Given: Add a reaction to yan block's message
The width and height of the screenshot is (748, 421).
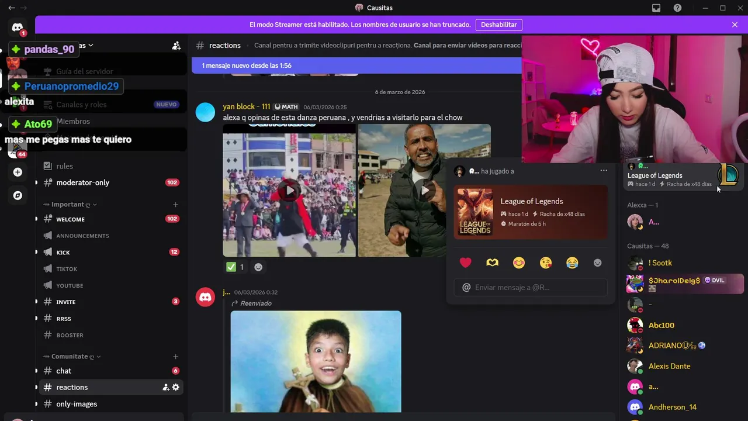Looking at the screenshot, I should [x=258, y=267].
